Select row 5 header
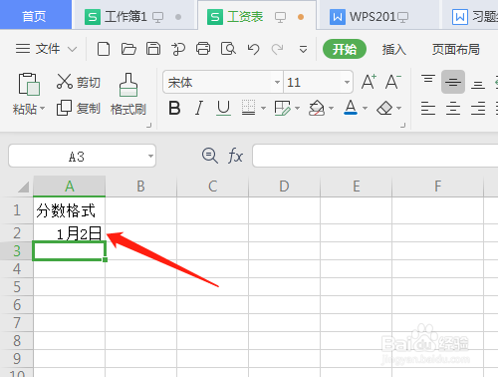Image resolution: width=498 pixels, height=377 pixels. pyautogui.click(x=17, y=287)
